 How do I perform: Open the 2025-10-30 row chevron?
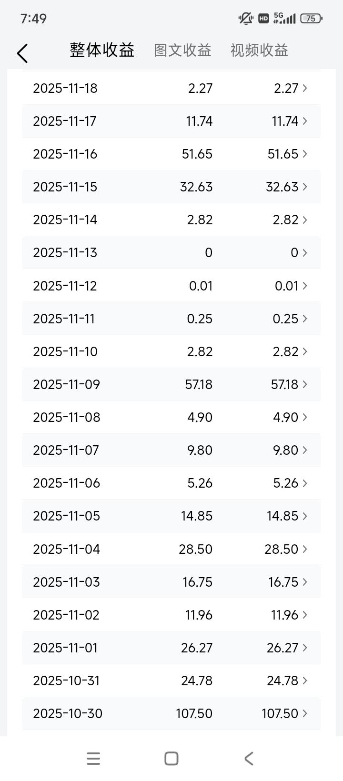click(x=305, y=713)
